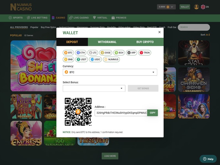Open the Currency BTC dropdown
Image resolution: width=220 pixels, height=165 pixels.
pyautogui.click(x=110, y=72)
